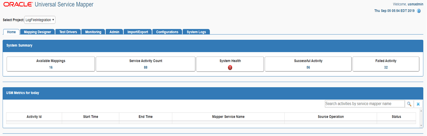Open Successful Activity count 56

pyautogui.click(x=308, y=67)
